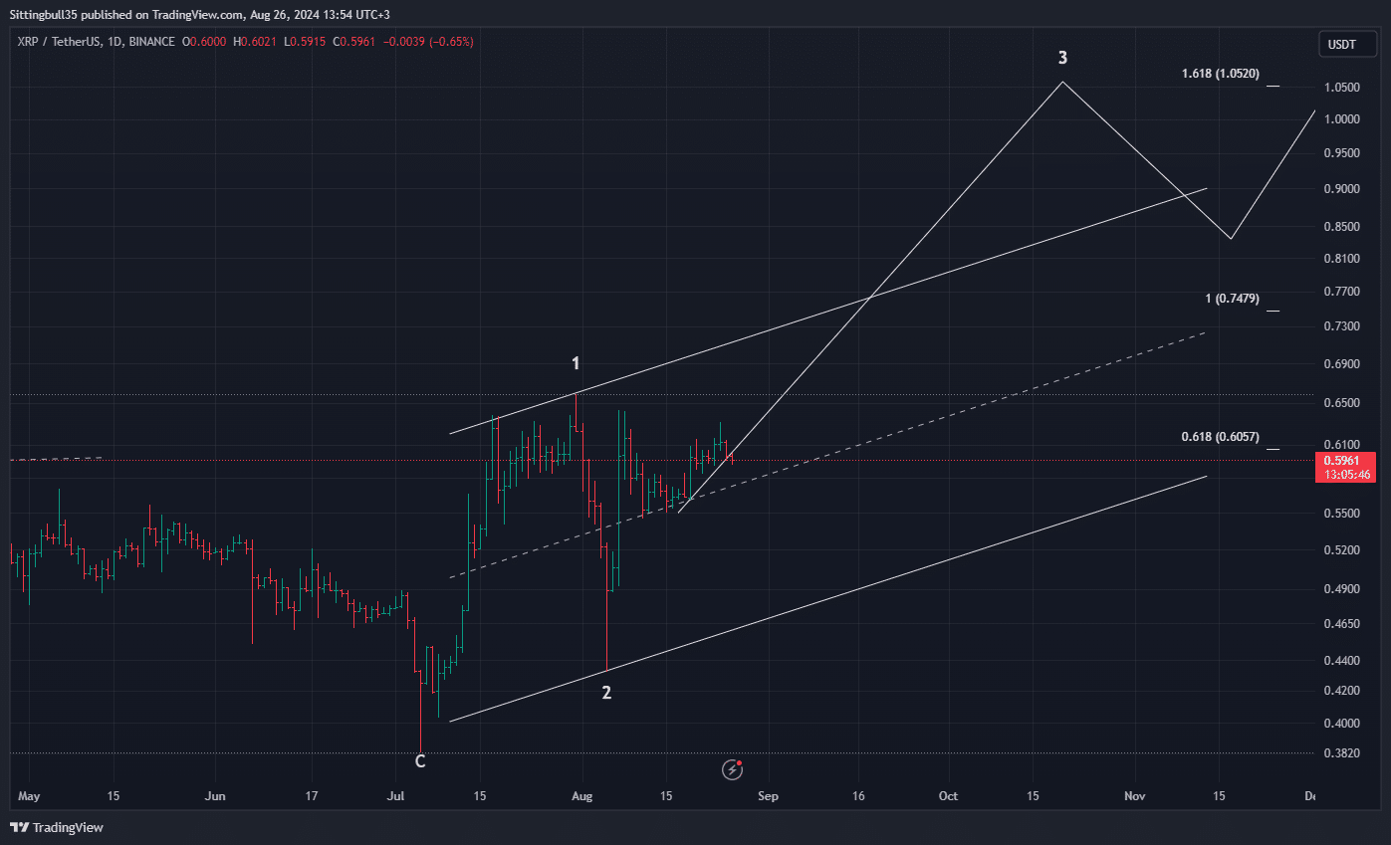Click 1.0500 on the price axis
The image size is (1391, 845).
click(1342, 88)
